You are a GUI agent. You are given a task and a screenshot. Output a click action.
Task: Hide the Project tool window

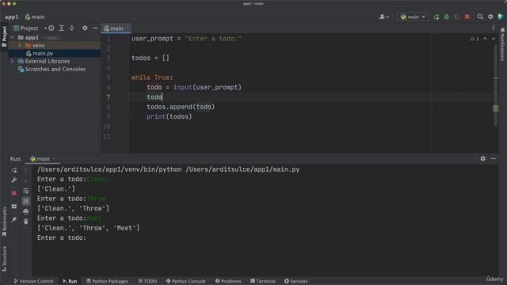[95, 28]
